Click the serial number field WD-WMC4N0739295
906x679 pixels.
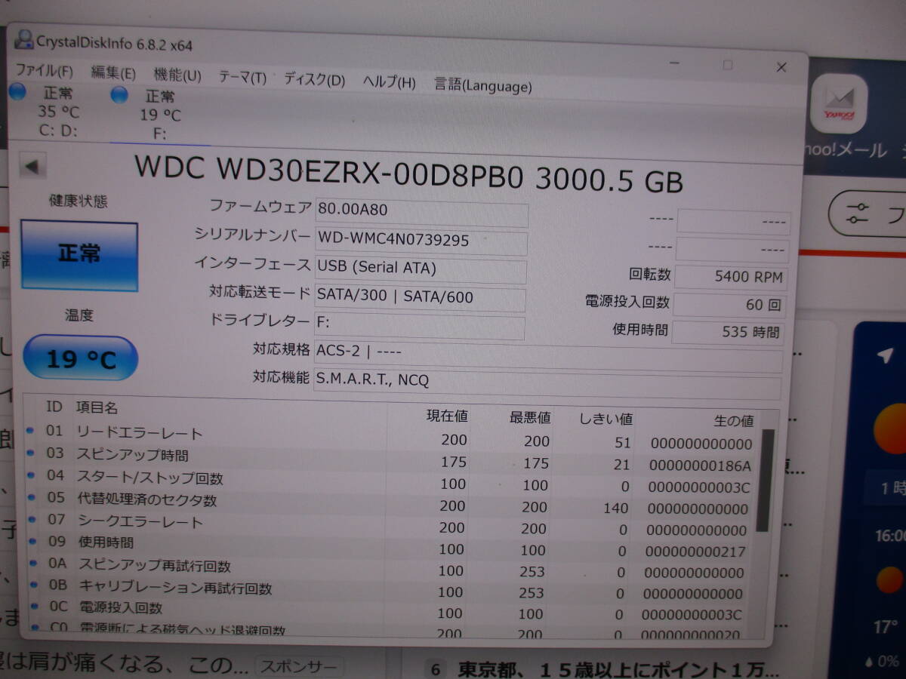pyautogui.click(x=421, y=243)
